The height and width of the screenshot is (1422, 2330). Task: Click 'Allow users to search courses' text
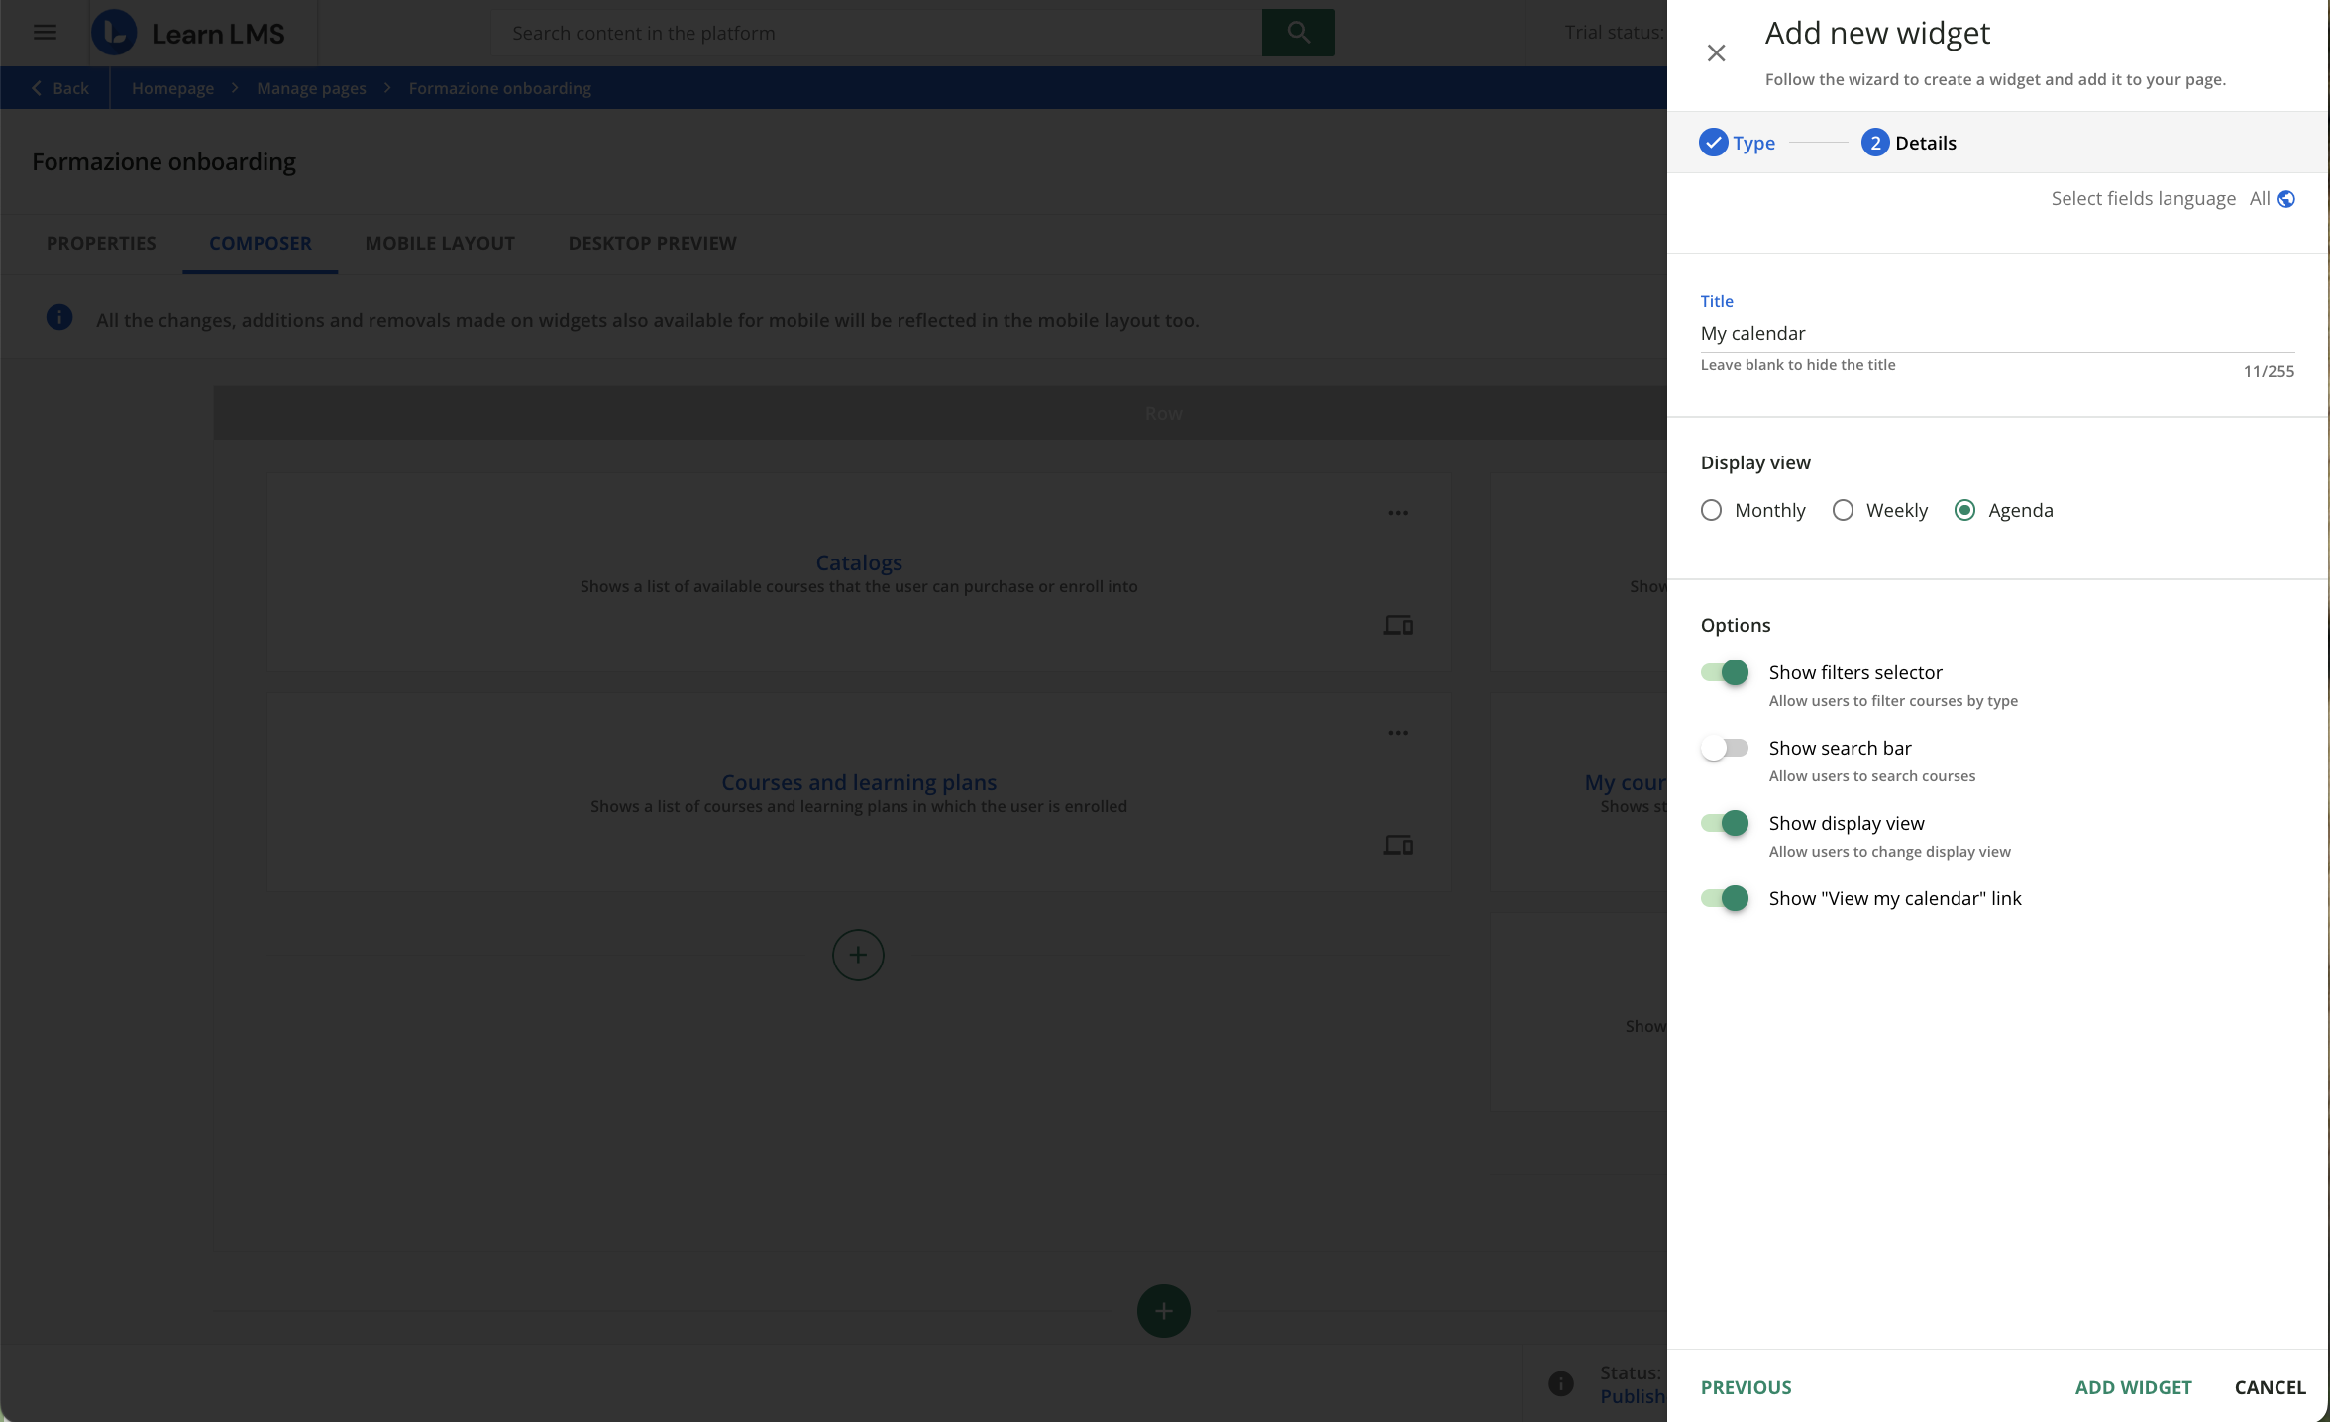point(1872,776)
